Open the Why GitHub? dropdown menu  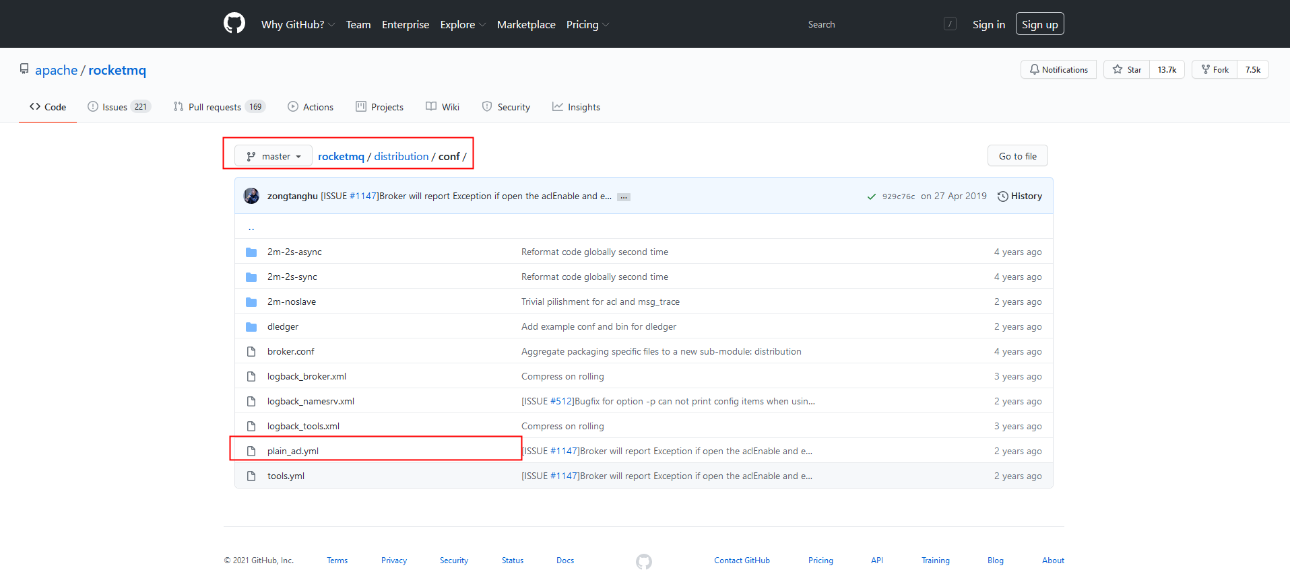[x=298, y=25]
